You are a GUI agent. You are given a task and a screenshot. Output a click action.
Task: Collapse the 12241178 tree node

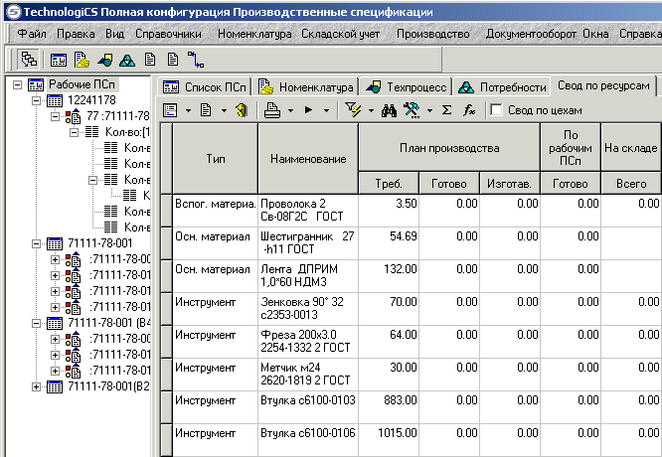coord(38,101)
